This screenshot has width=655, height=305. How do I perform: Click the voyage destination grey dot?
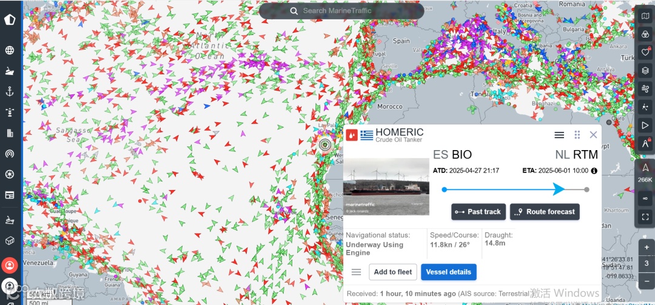pos(586,189)
